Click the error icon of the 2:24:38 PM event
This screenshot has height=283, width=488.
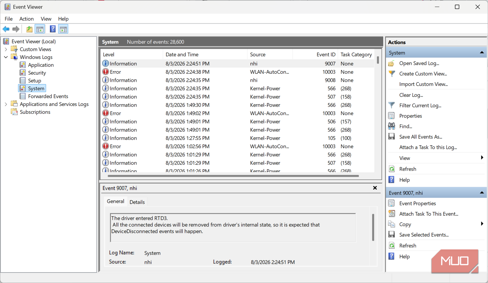pos(106,72)
